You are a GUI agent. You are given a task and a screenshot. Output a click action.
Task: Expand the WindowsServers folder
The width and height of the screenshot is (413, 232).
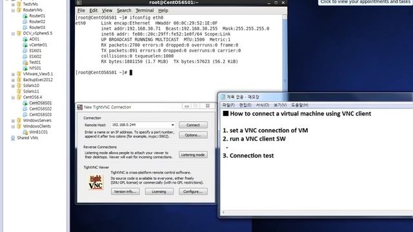[13, 121]
